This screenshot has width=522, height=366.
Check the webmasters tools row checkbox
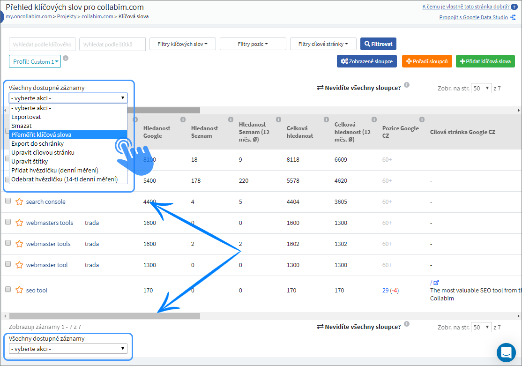click(8, 222)
